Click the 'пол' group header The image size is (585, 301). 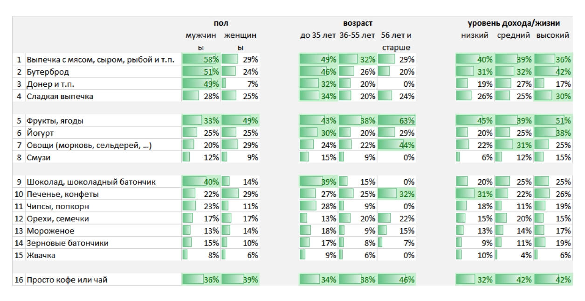221,23
